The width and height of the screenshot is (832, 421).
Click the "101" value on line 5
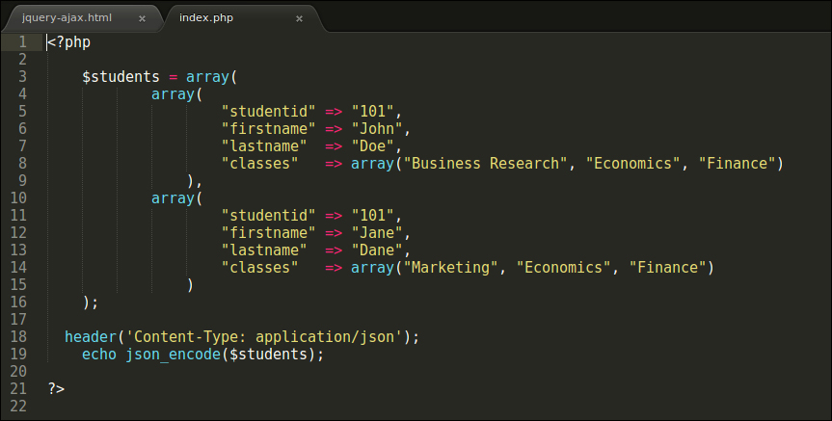click(x=372, y=112)
